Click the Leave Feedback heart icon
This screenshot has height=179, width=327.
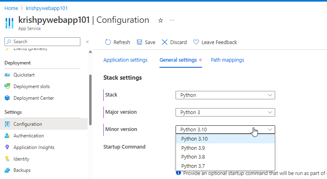[x=196, y=42]
